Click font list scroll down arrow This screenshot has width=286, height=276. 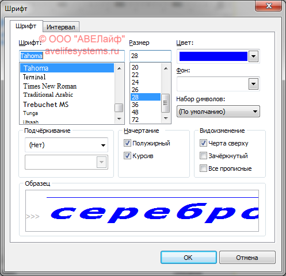pyautogui.click(x=119, y=119)
